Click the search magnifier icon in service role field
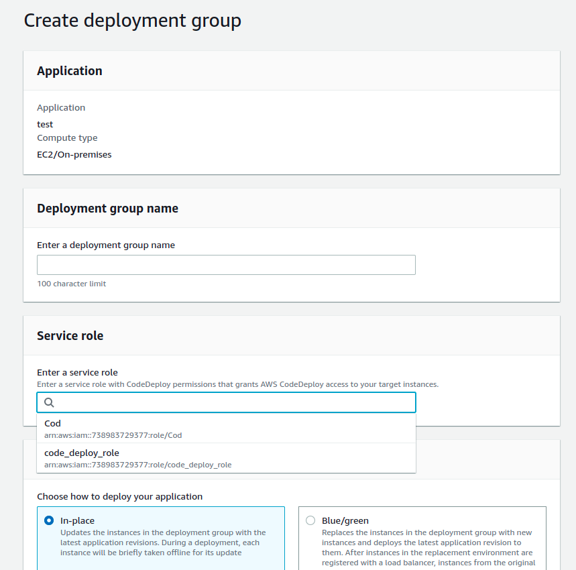The height and width of the screenshot is (570, 576). click(49, 402)
